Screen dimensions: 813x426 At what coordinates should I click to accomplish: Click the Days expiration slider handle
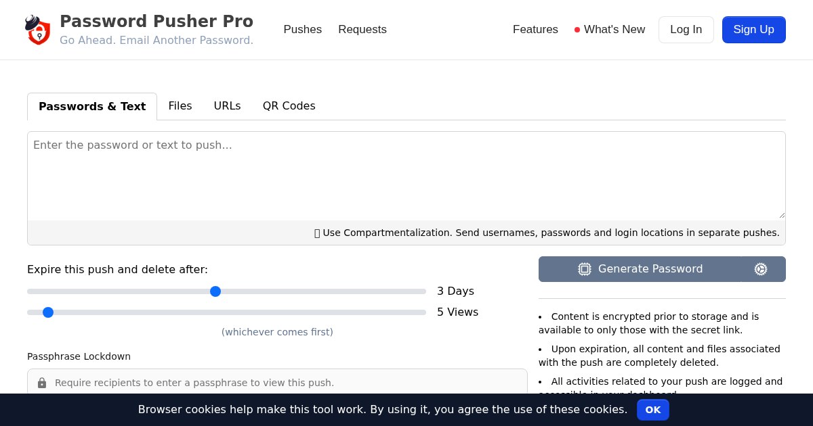[x=215, y=291]
